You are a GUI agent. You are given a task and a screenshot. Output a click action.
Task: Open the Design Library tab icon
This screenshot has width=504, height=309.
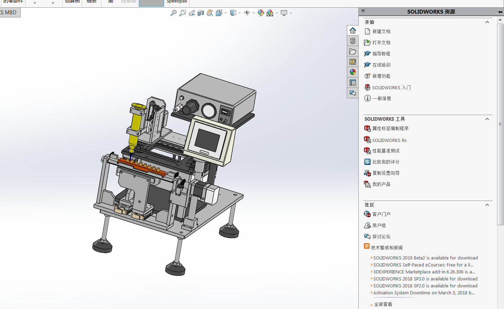point(353,41)
